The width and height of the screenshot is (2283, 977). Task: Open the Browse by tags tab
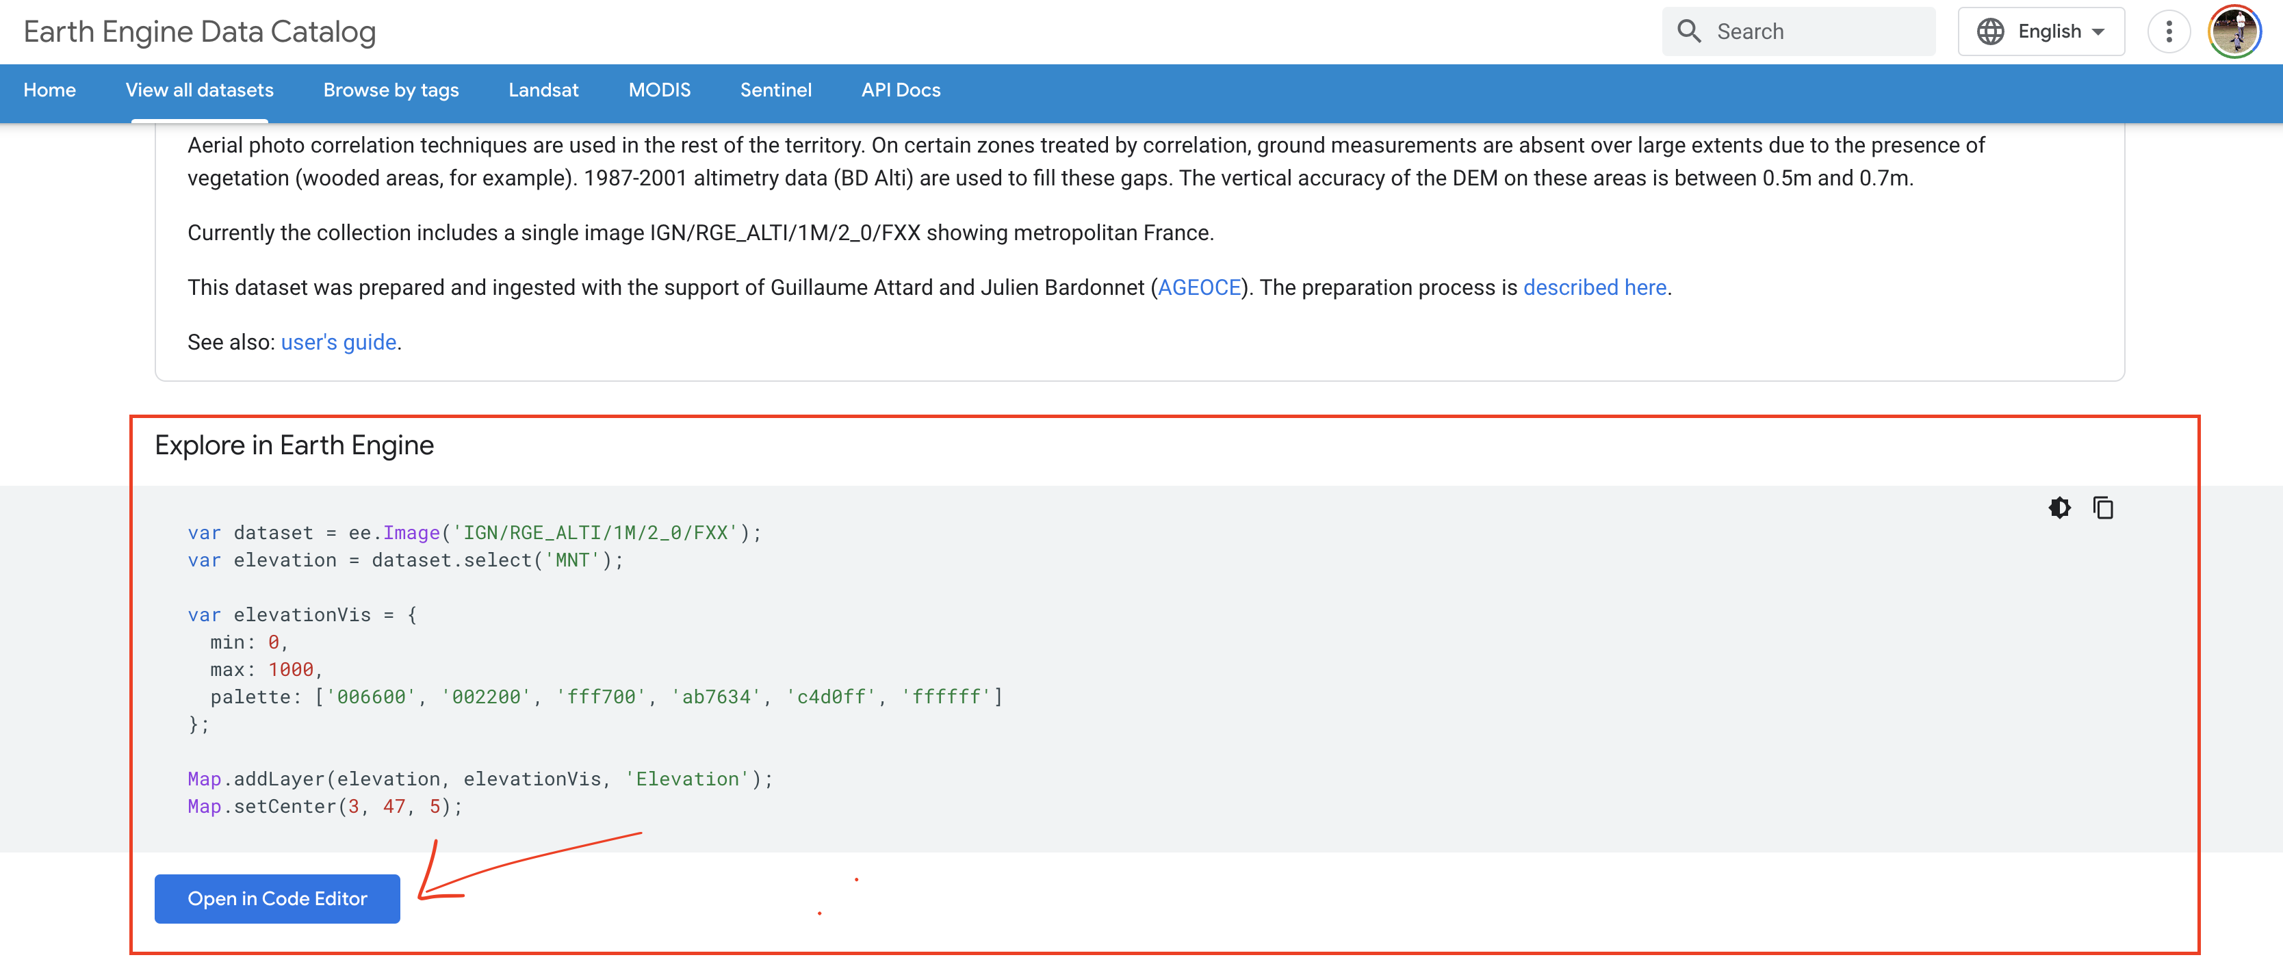click(x=391, y=90)
